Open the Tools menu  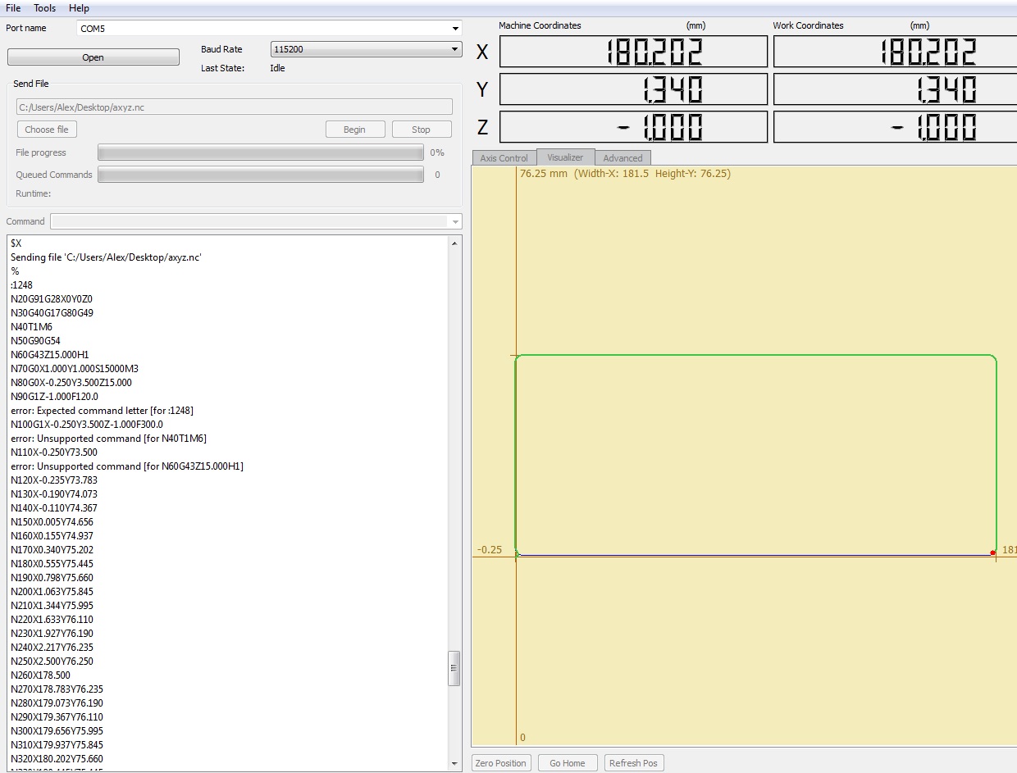(x=45, y=8)
